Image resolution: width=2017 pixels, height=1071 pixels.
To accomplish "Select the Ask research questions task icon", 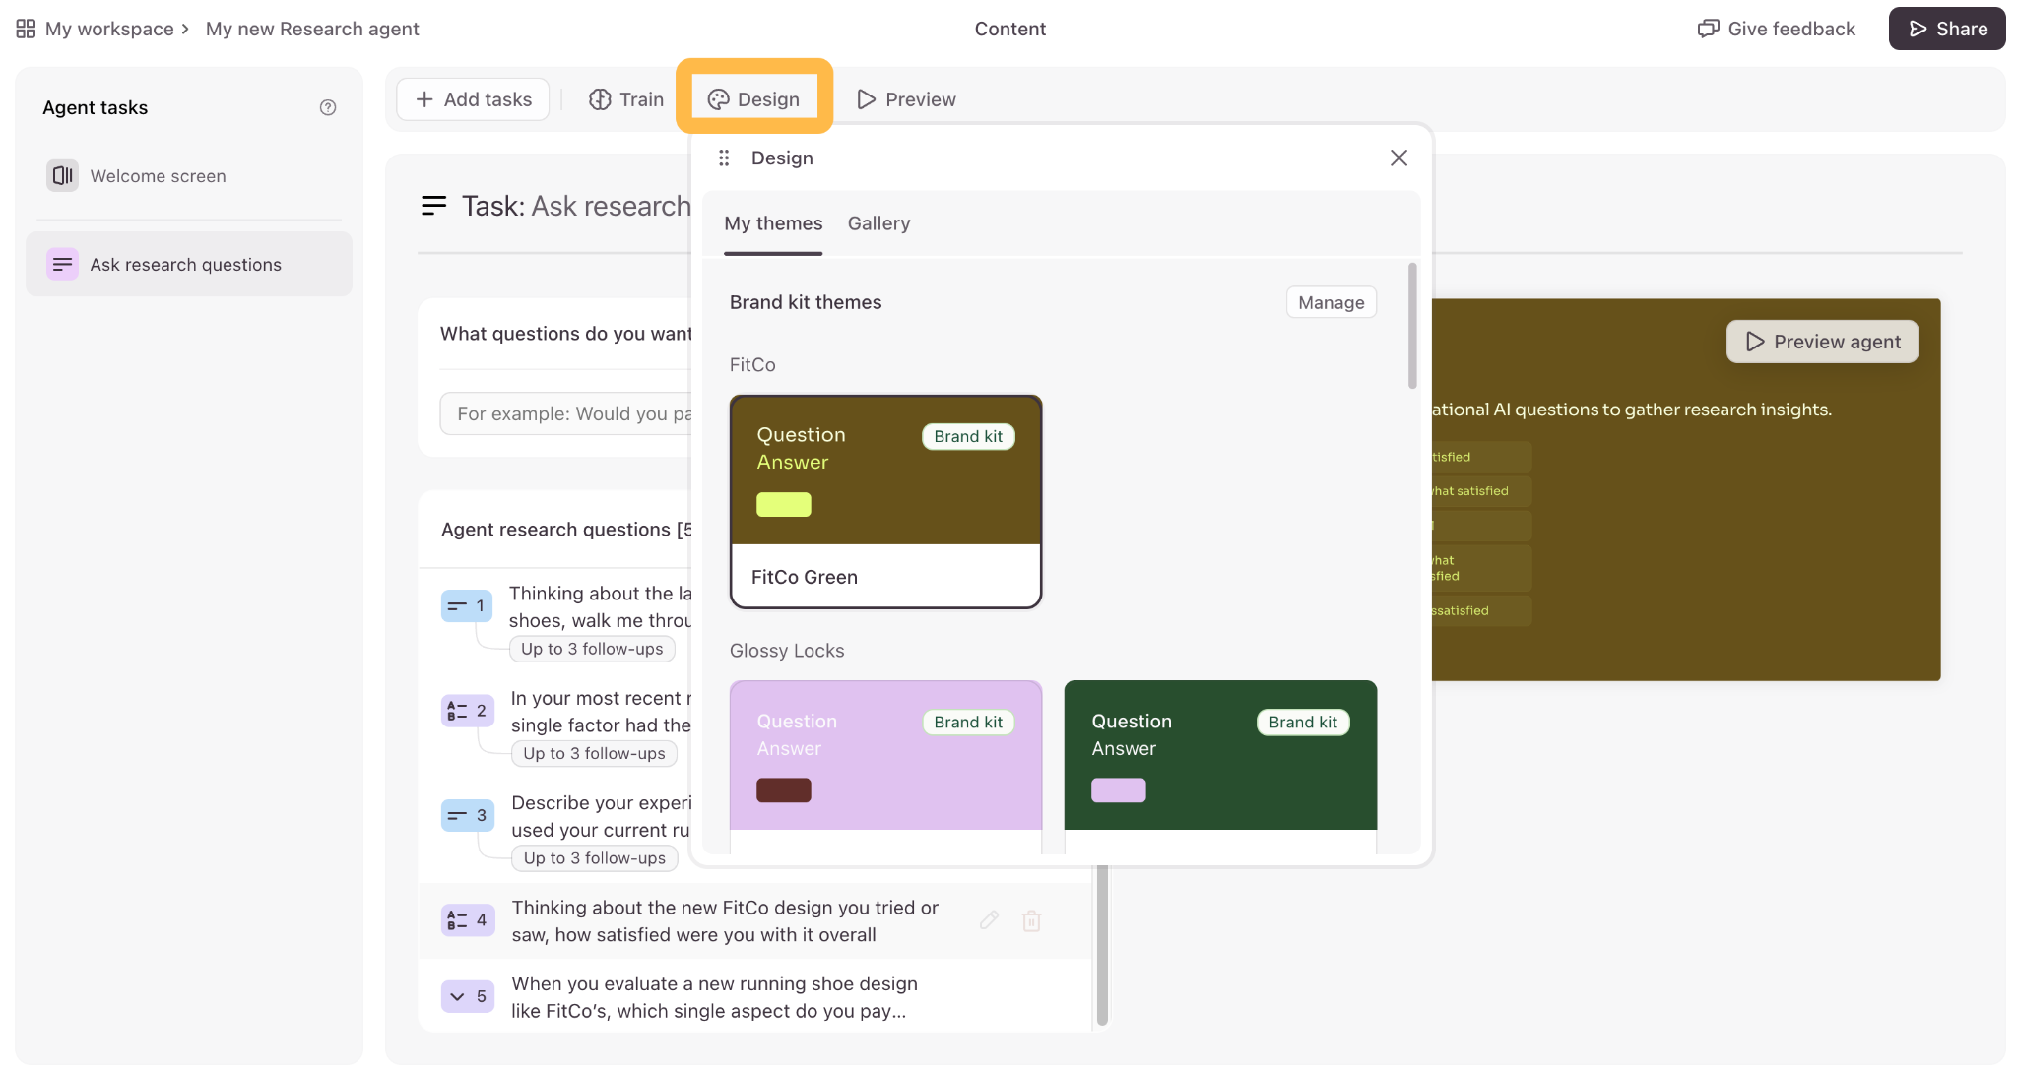I will click(x=62, y=264).
